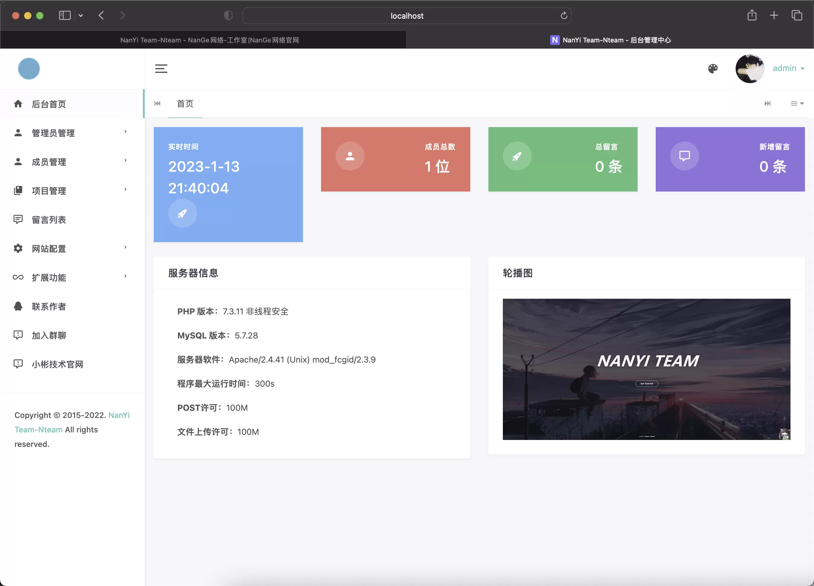Click the admin profile dropdown menu
Image resolution: width=814 pixels, height=586 pixels.
tap(787, 68)
